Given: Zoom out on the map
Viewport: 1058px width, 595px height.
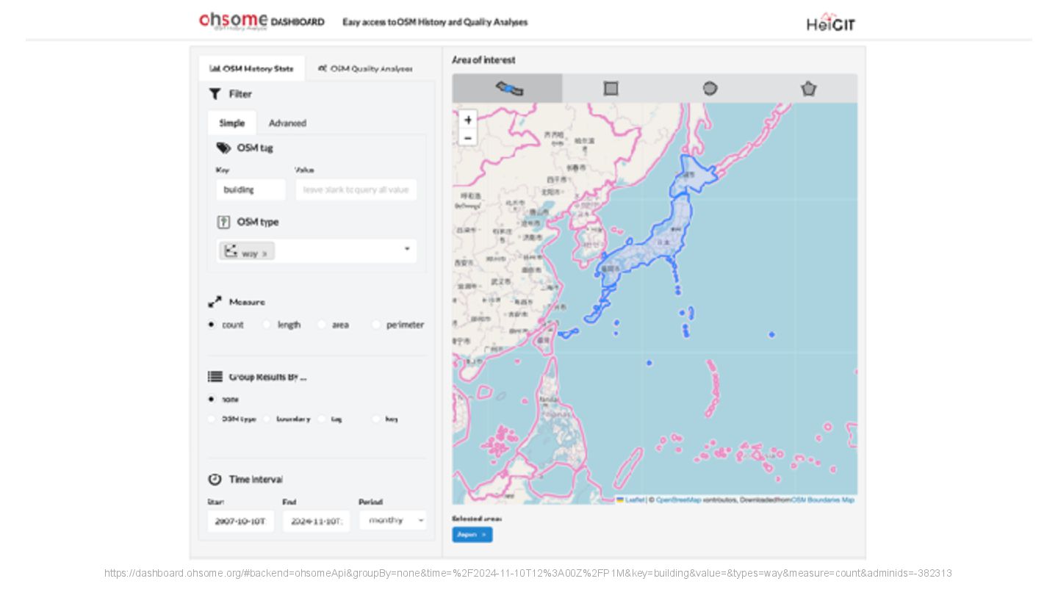Looking at the screenshot, I should click(x=468, y=137).
